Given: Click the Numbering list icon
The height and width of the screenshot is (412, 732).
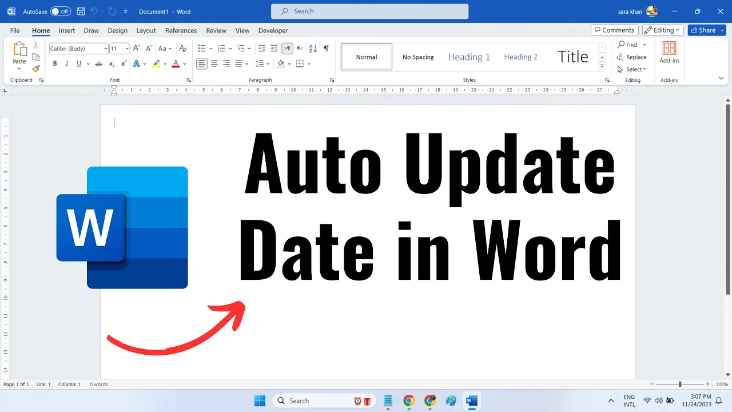Looking at the screenshot, I should pos(221,49).
